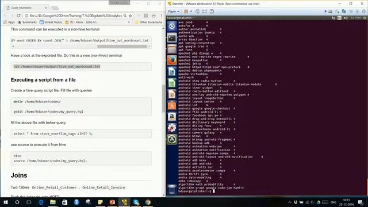This screenshot has width=368, height=207.
Task: Click the Chrome extension icon left of menu
Action: tap(154, 16)
